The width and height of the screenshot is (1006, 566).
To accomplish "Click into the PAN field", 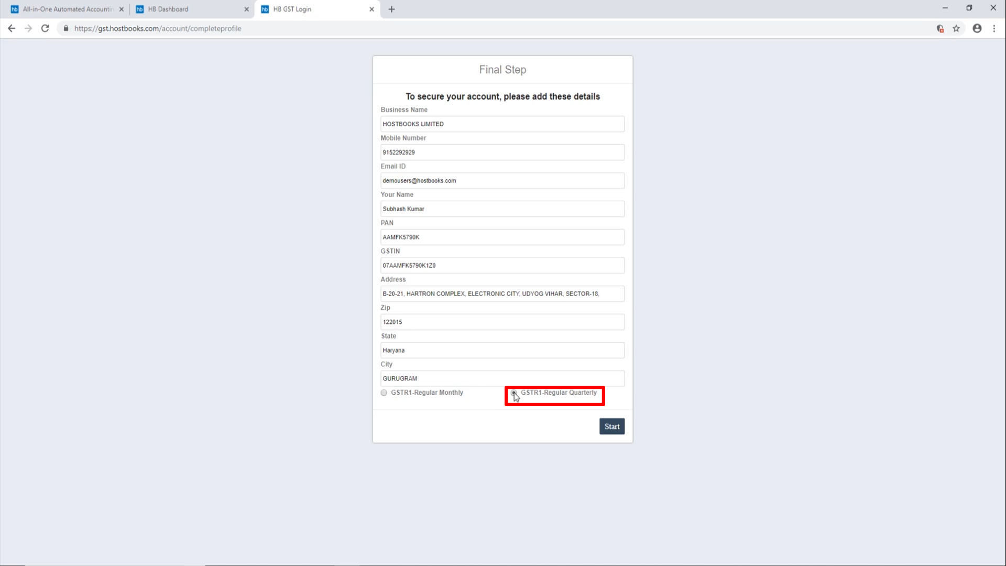I will [502, 237].
